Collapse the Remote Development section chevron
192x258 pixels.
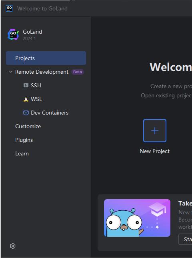(11, 72)
